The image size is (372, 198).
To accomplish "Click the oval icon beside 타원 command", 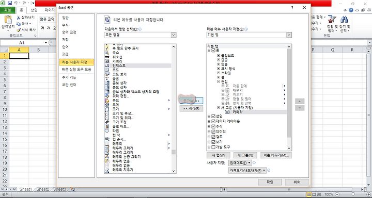I will (107, 130).
